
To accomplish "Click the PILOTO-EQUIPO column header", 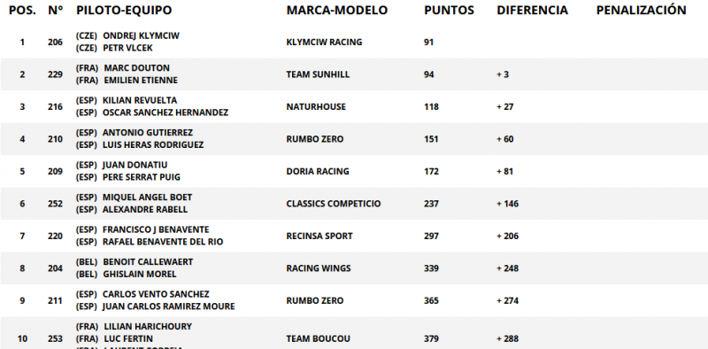I will pos(124,11).
